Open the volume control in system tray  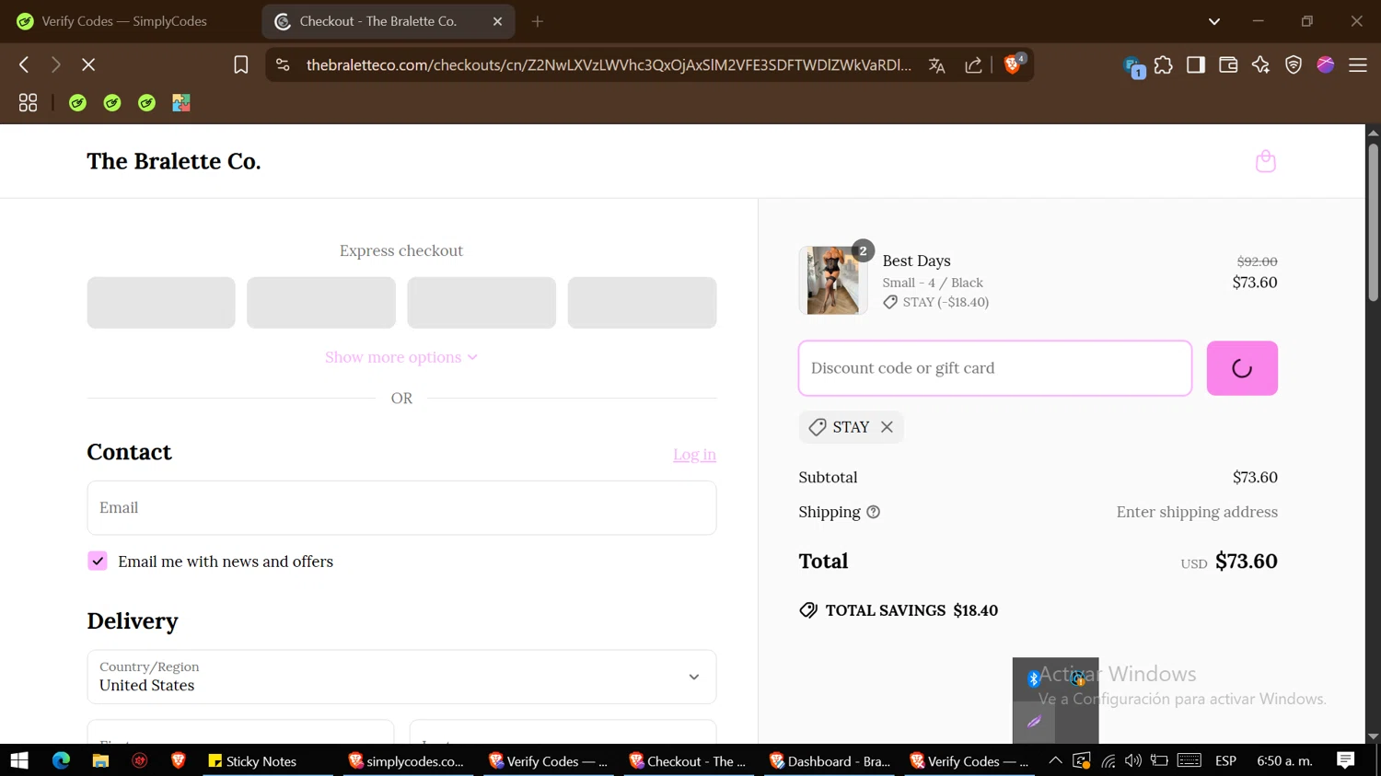pos(1133,760)
